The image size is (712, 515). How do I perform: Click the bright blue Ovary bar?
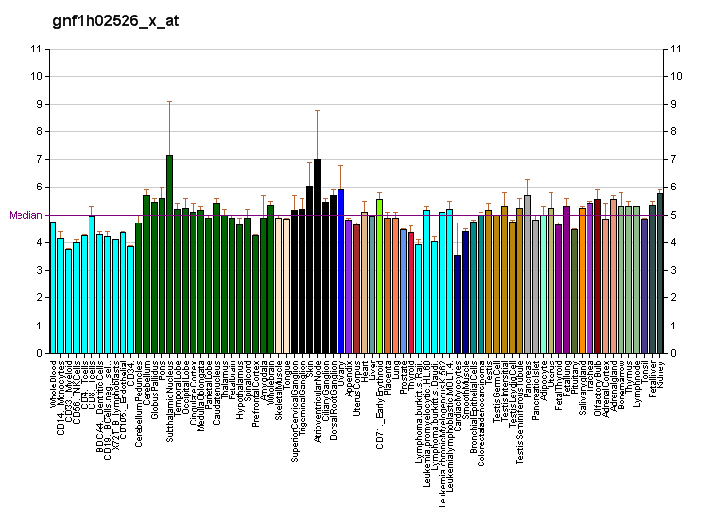coord(340,271)
